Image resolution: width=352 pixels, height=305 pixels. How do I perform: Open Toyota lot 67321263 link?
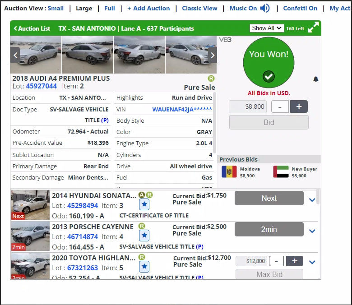click(x=83, y=268)
